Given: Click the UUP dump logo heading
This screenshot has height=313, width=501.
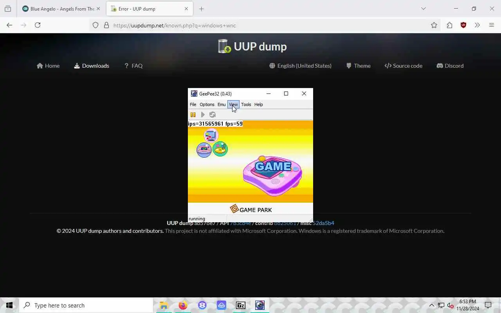Looking at the screenshot, I should pyautogui.click(x=252, y=46).
